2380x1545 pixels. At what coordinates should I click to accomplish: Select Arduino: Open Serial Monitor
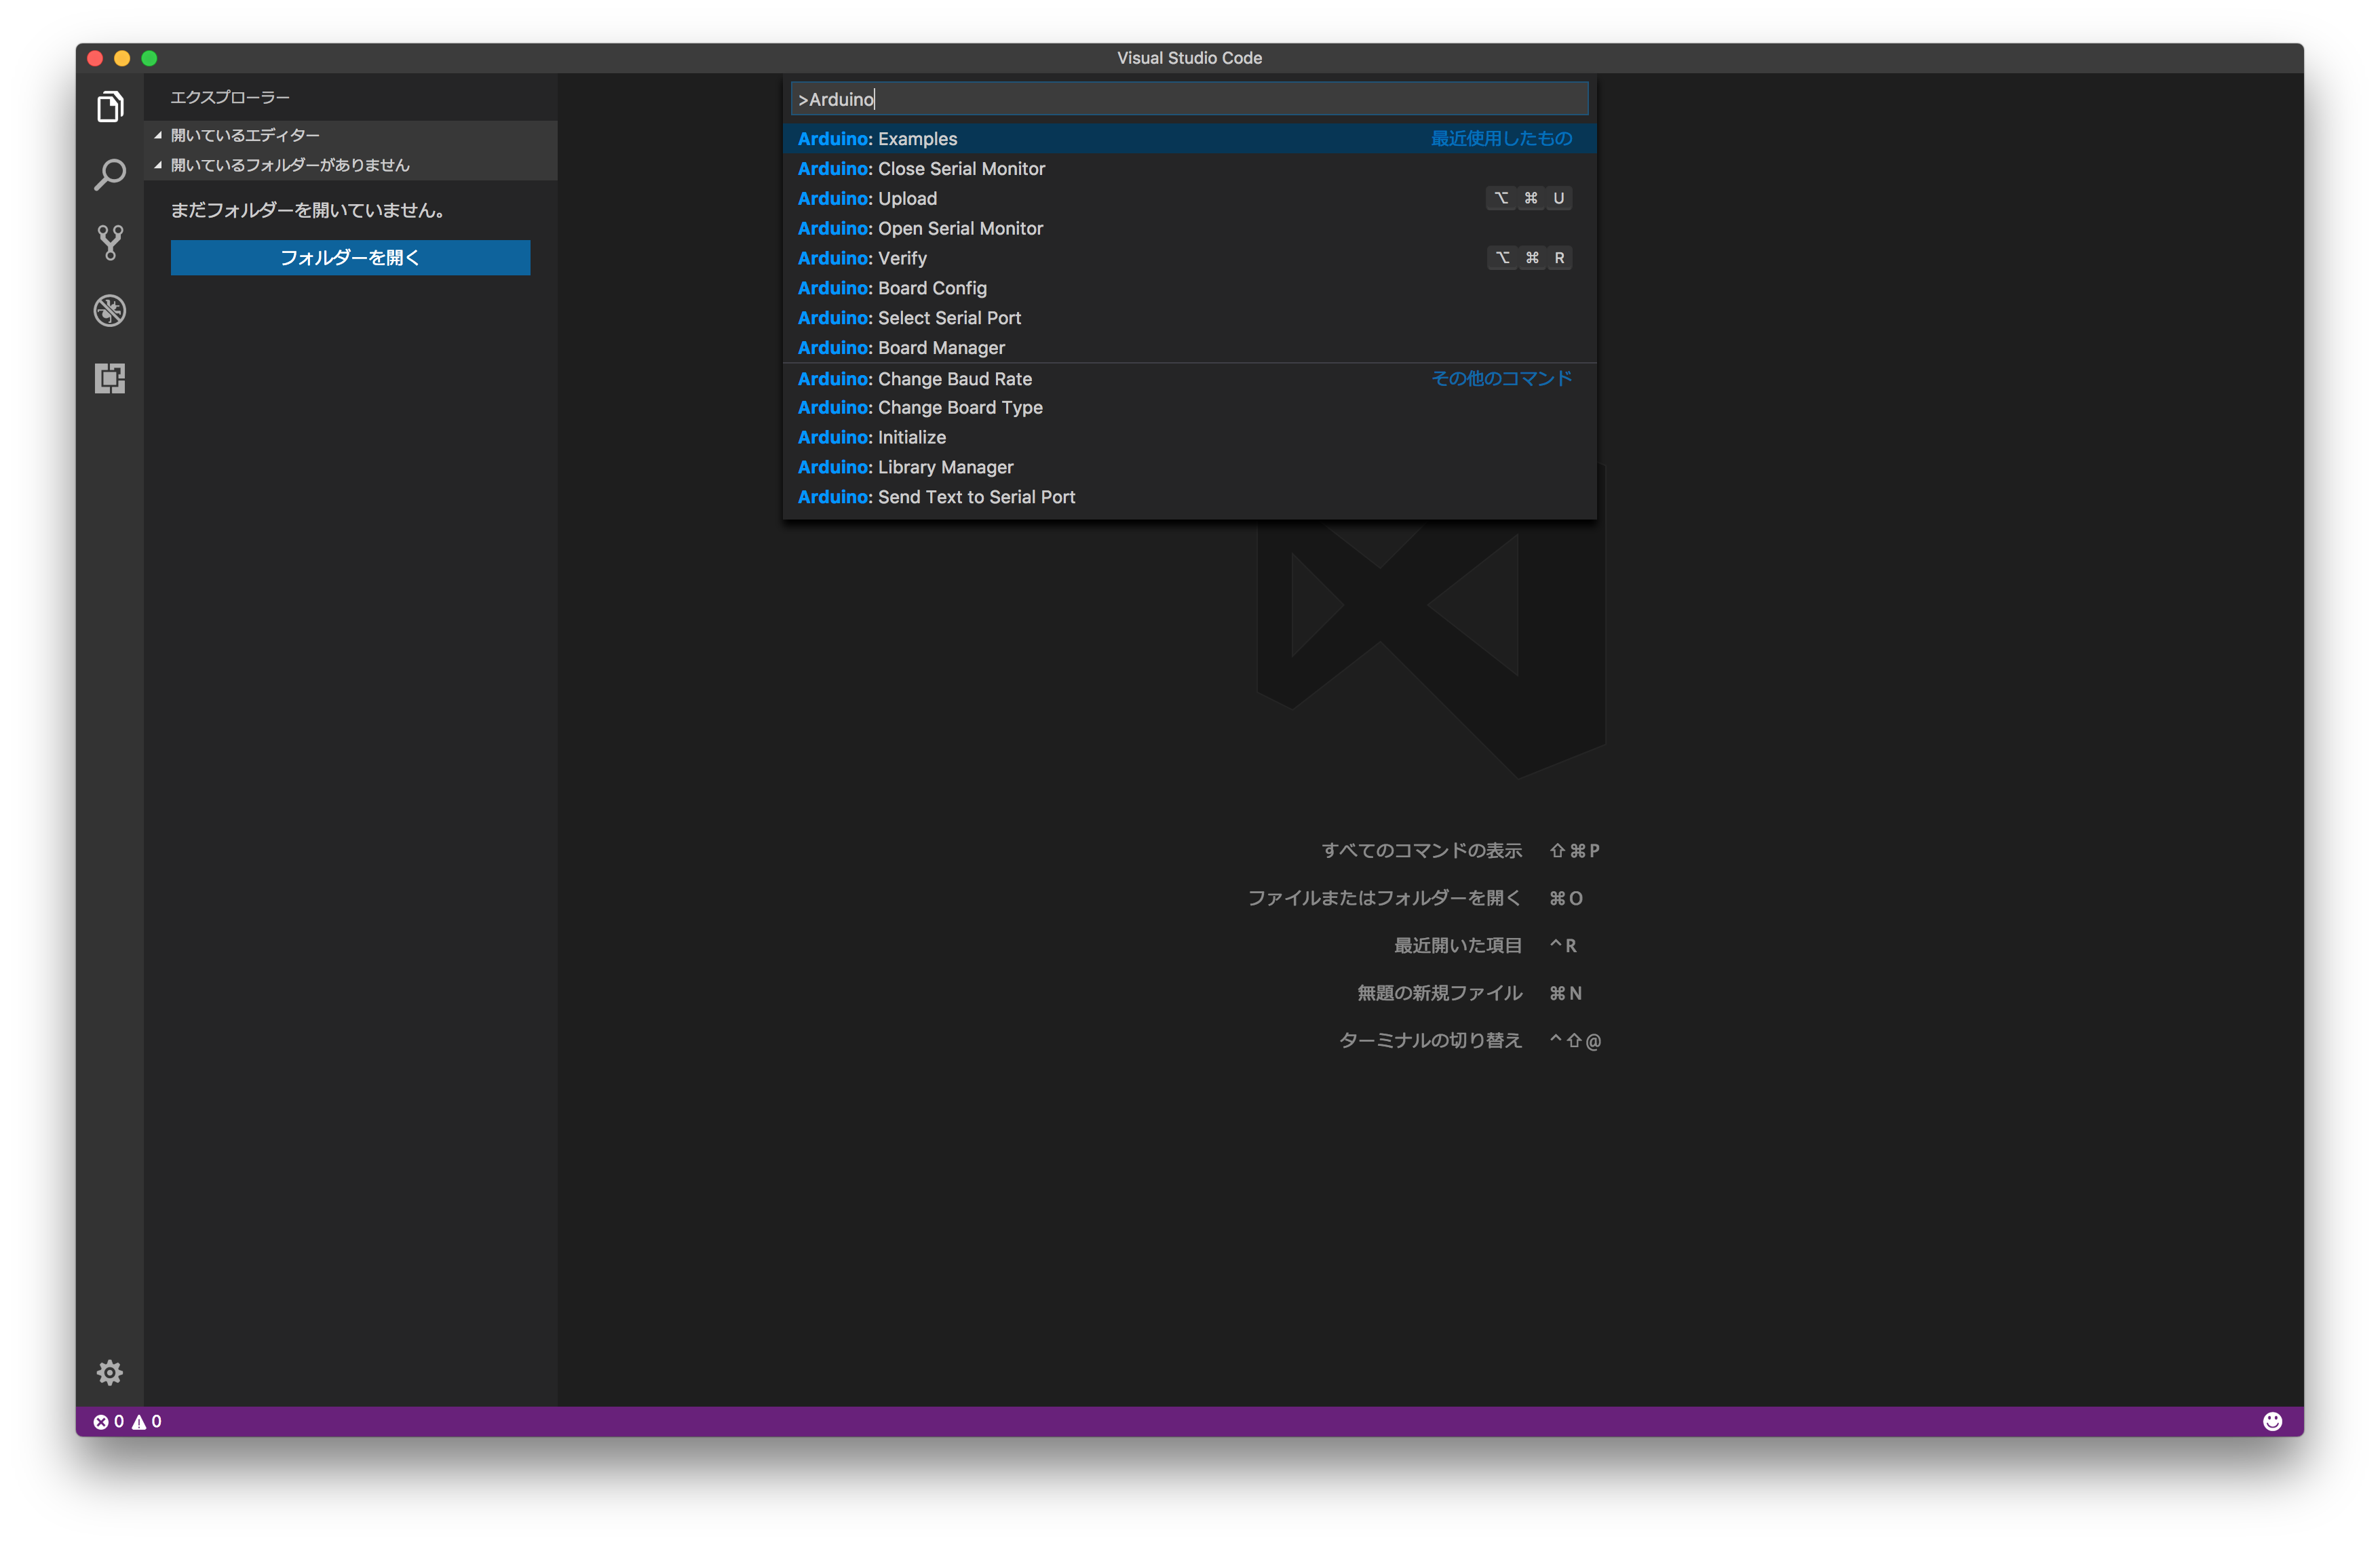(920, 228)
